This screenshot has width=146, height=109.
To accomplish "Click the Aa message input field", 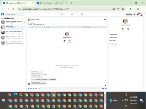I will point(70,88).
